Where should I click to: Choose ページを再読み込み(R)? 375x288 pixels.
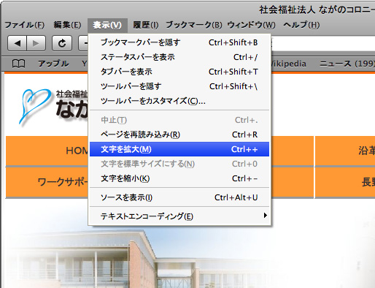[x=179, y=134]
